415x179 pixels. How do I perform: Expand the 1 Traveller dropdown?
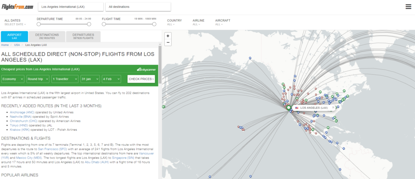click(x=65, y=79)
